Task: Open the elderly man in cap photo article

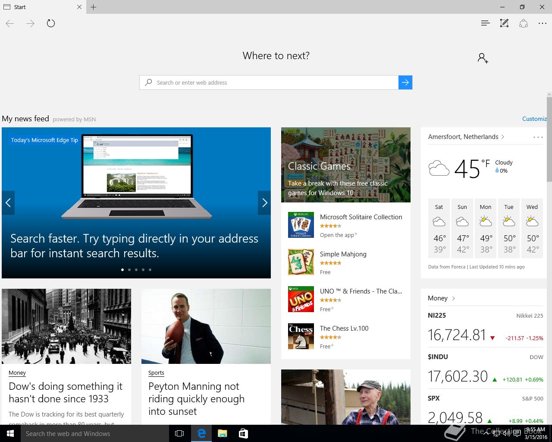Action: (346, 397)
